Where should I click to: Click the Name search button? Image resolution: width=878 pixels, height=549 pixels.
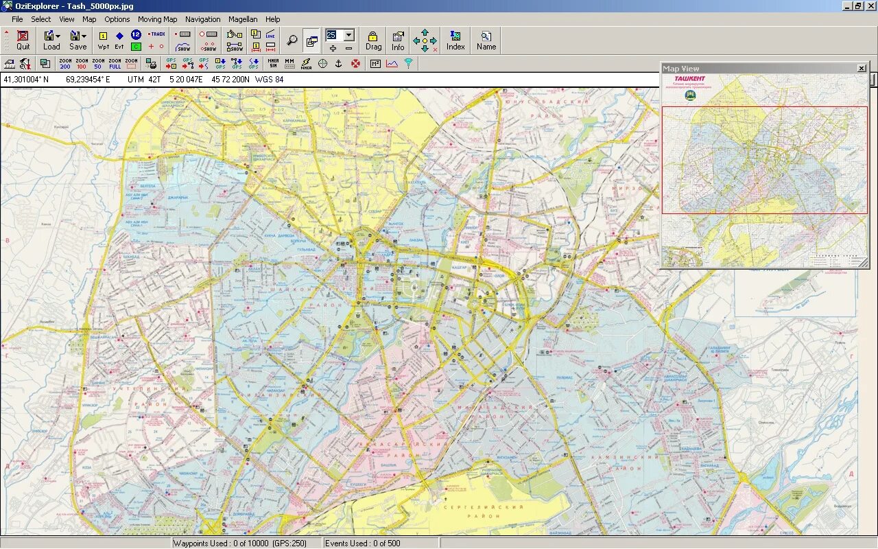(x=486, y=40)
